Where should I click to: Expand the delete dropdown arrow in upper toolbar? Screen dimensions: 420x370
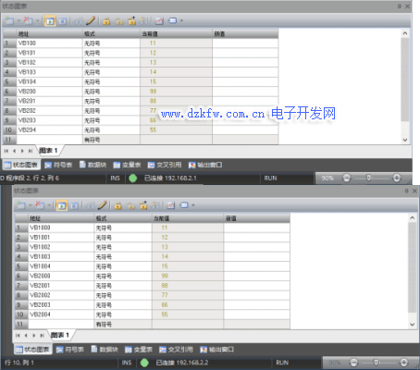[x=38, y=21]
